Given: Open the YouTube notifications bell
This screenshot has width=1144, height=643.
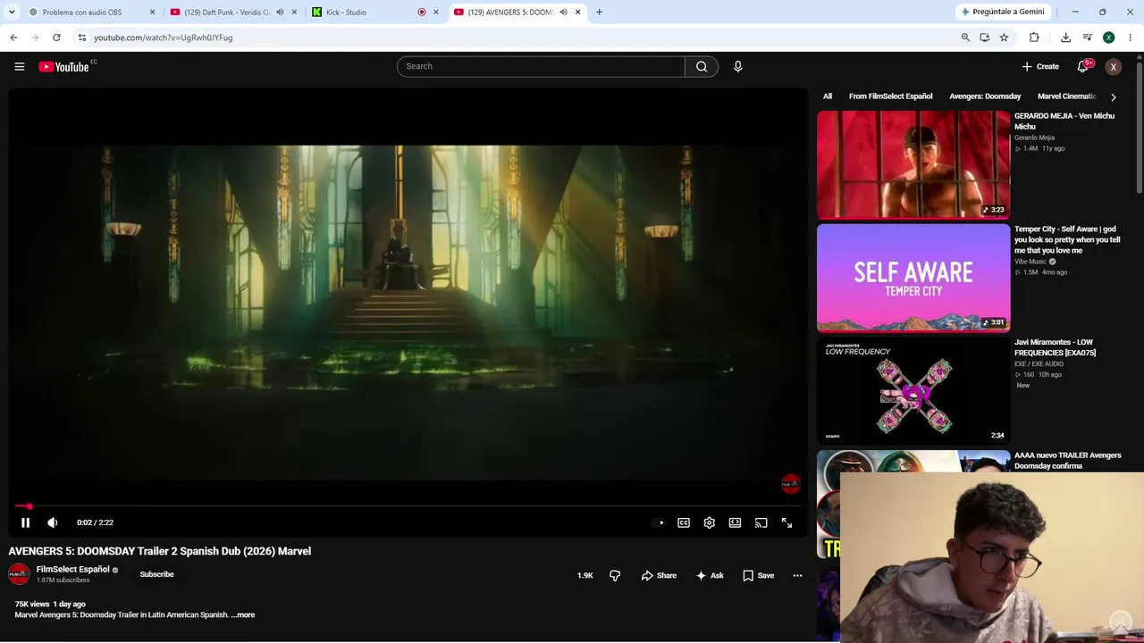Looking at the screenshot, I should (1083, 66).
